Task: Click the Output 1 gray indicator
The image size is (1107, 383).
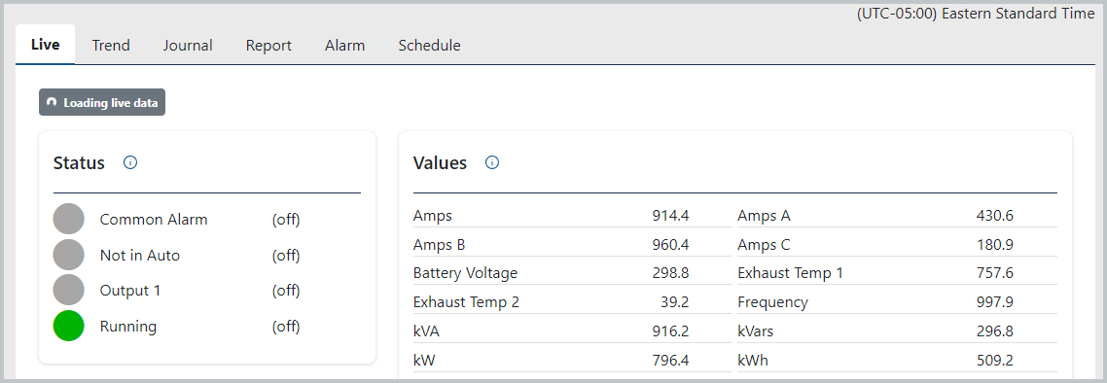Action: 68,290
